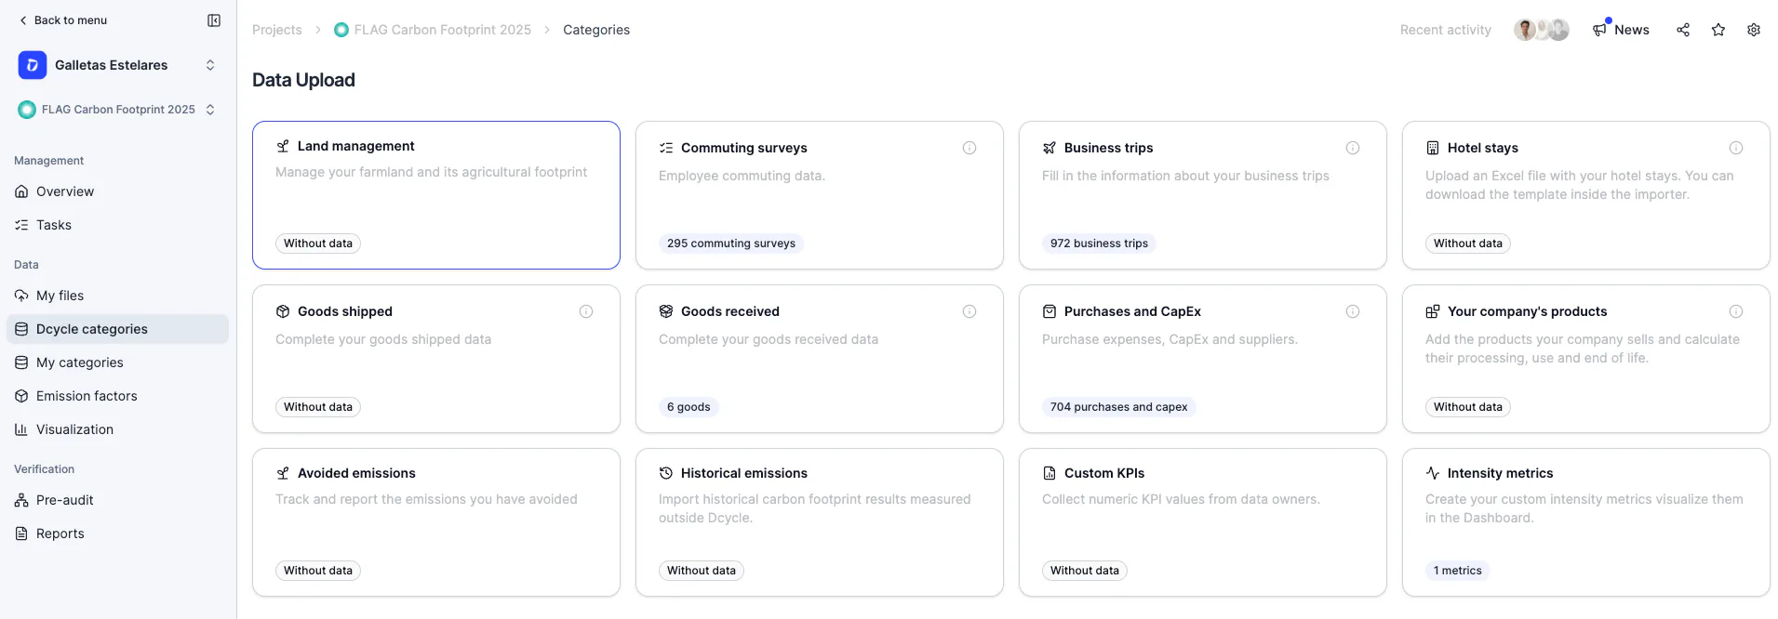This screenshot has height=619, width=1778.
Task: Click Projects breadcrumb link
Action: (x=277, y=30)
